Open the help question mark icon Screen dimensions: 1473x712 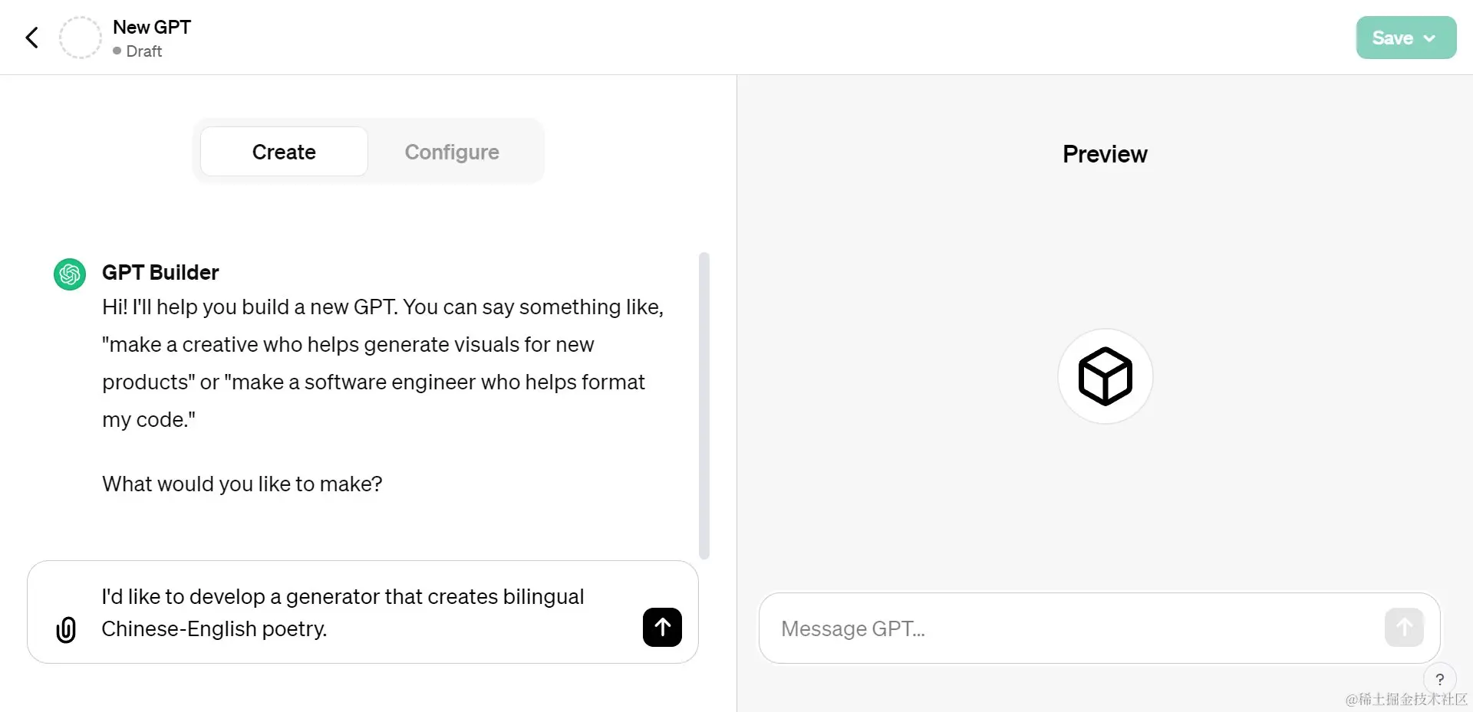coord(1440,679)
